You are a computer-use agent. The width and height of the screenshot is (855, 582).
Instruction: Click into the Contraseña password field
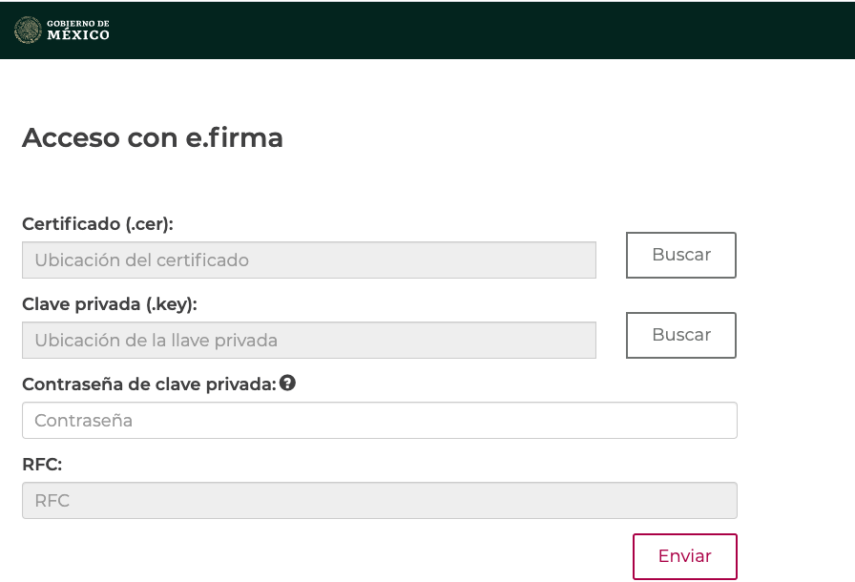[x=380, y=420]
